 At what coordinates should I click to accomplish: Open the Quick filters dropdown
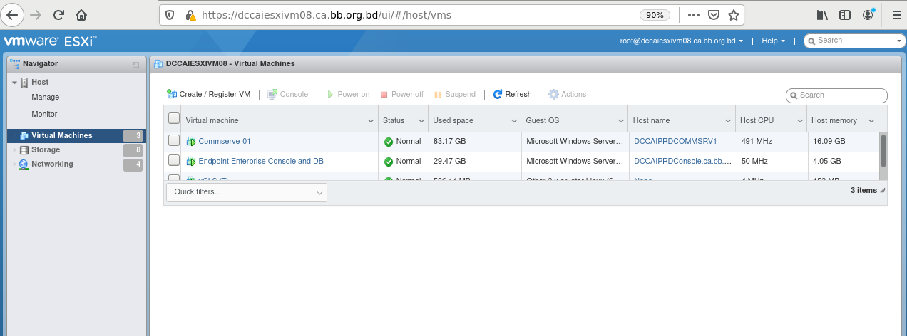247,192
